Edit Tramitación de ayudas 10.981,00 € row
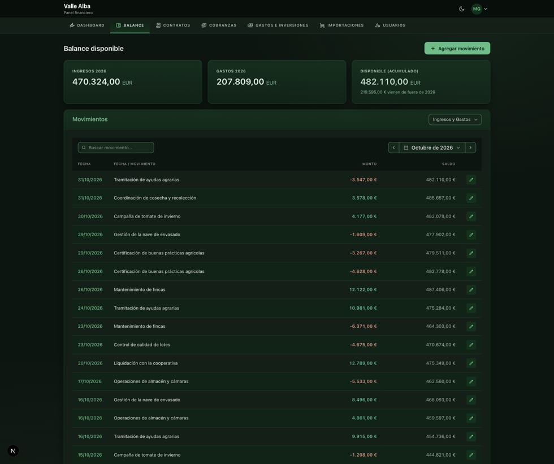 pos(471,308)
